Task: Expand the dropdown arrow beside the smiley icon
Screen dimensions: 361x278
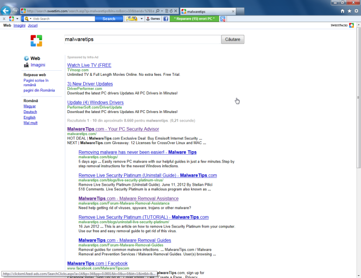Action: (141, 19)
